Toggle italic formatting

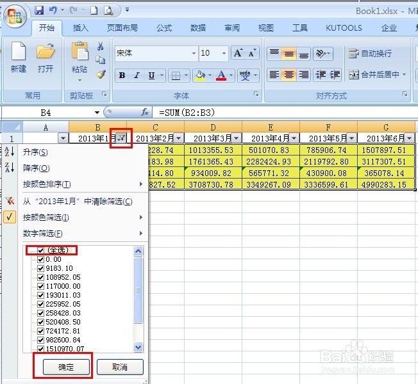coord(137,76)
